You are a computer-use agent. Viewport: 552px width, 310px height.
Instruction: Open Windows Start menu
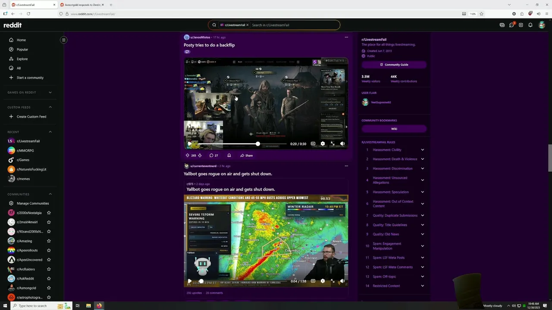point(4,306)
